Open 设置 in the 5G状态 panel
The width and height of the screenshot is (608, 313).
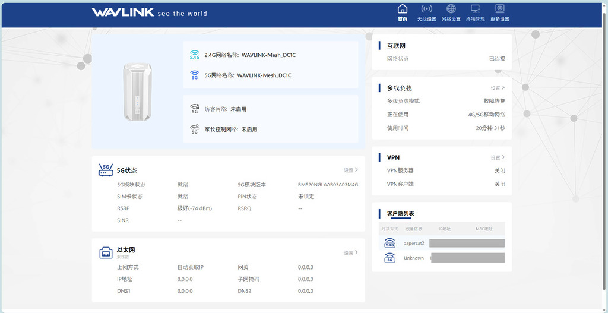coord(350,170)
